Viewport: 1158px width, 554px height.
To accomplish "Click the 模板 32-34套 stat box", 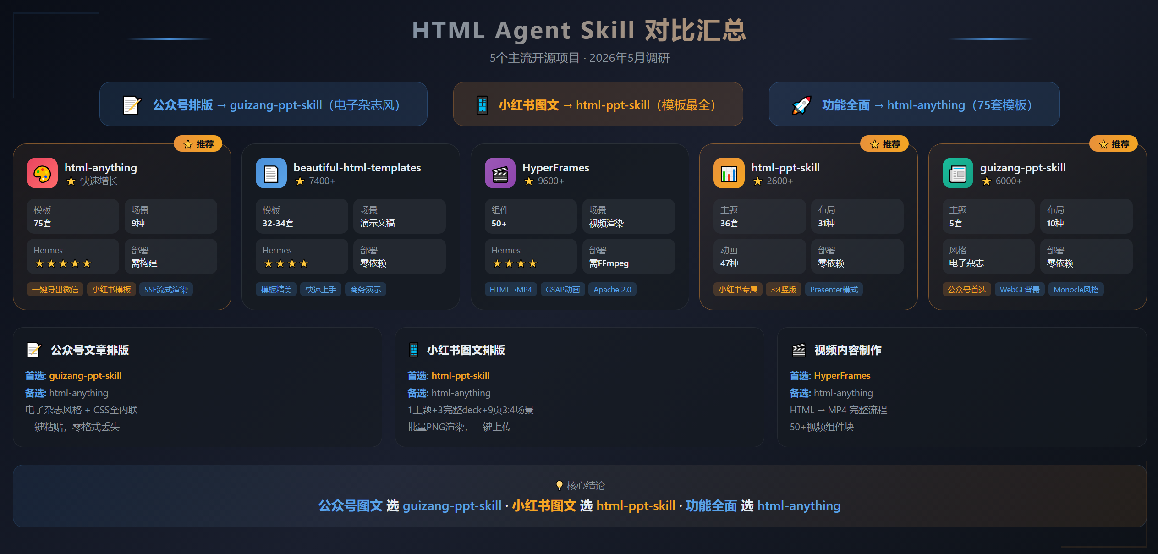I will [x=302, y=216].
